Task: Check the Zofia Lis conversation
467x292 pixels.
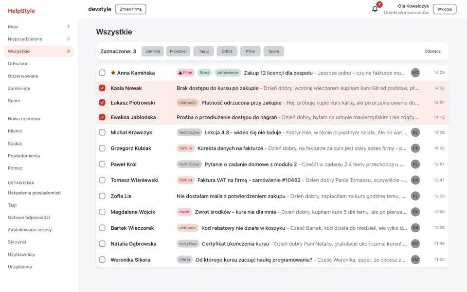Action: click(102, 196)
